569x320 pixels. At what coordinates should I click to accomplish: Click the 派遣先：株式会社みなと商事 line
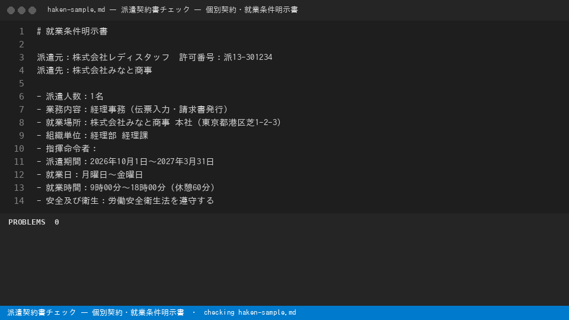point(94,71)
